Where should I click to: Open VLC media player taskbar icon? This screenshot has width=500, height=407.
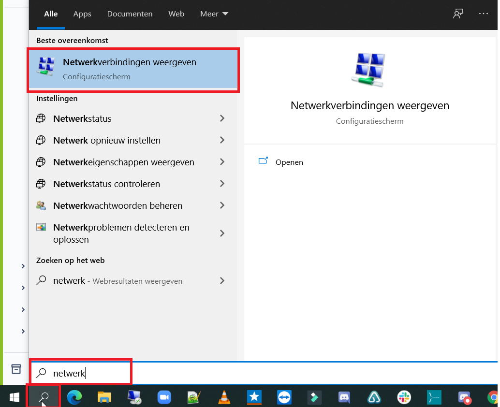click(224, 397)
